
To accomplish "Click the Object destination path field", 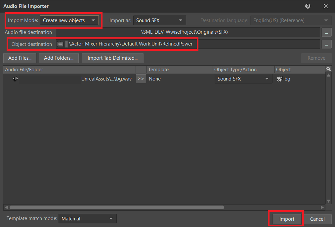I will (188, 44).
